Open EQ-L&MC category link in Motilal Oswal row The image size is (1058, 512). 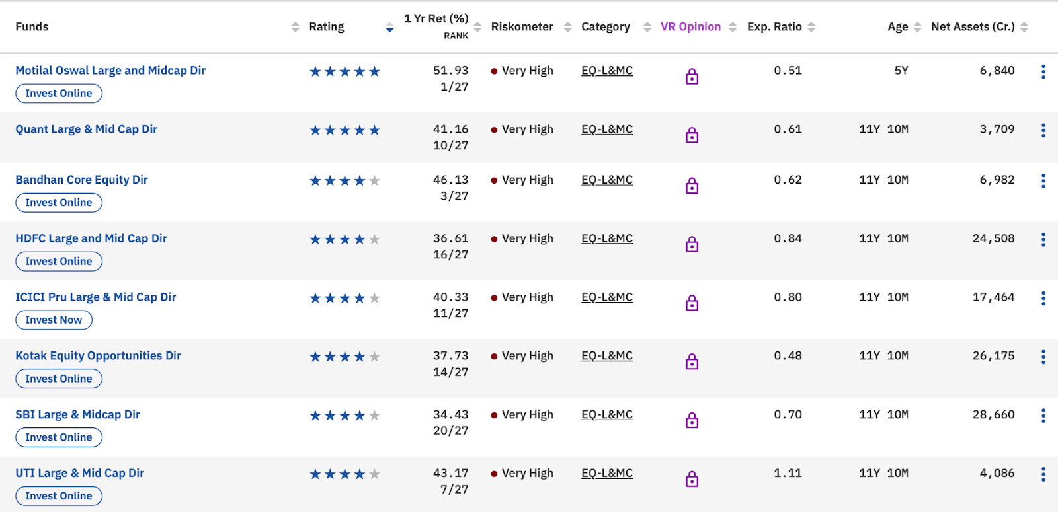[x=607, y=71]
